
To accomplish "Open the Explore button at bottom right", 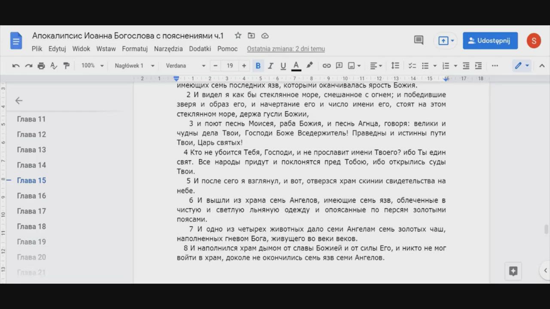I will click(x=513, y=271).
